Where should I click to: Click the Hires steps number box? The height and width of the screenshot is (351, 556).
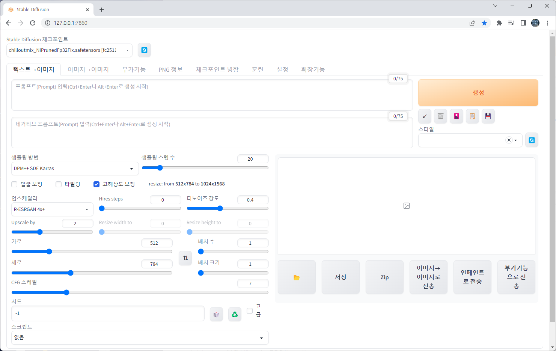(x=165, y=200)
